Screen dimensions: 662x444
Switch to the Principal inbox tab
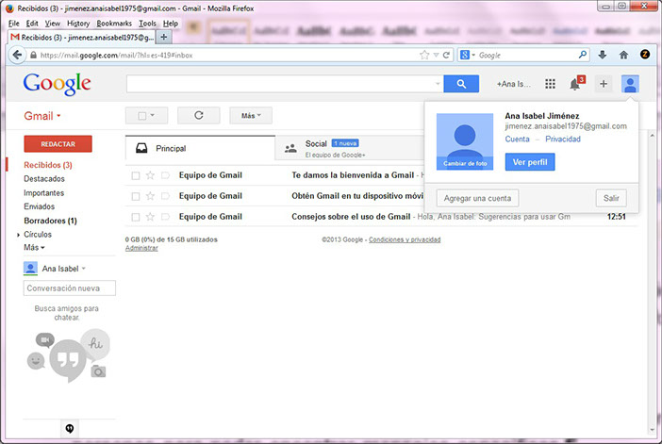coord(200,148)
